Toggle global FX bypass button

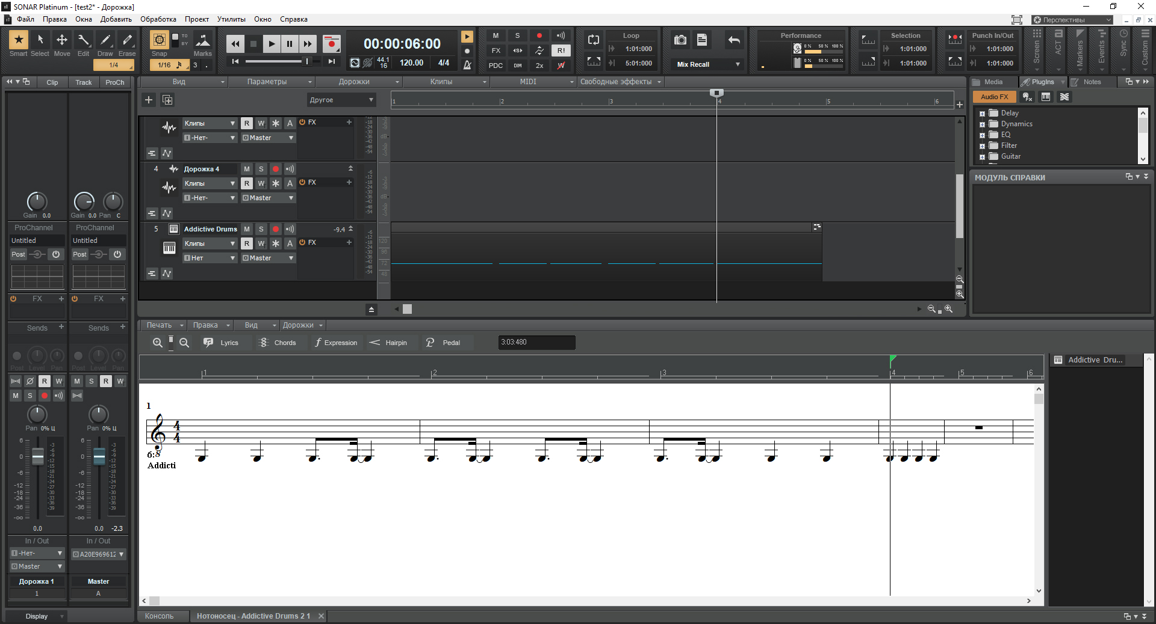(496, 50)
